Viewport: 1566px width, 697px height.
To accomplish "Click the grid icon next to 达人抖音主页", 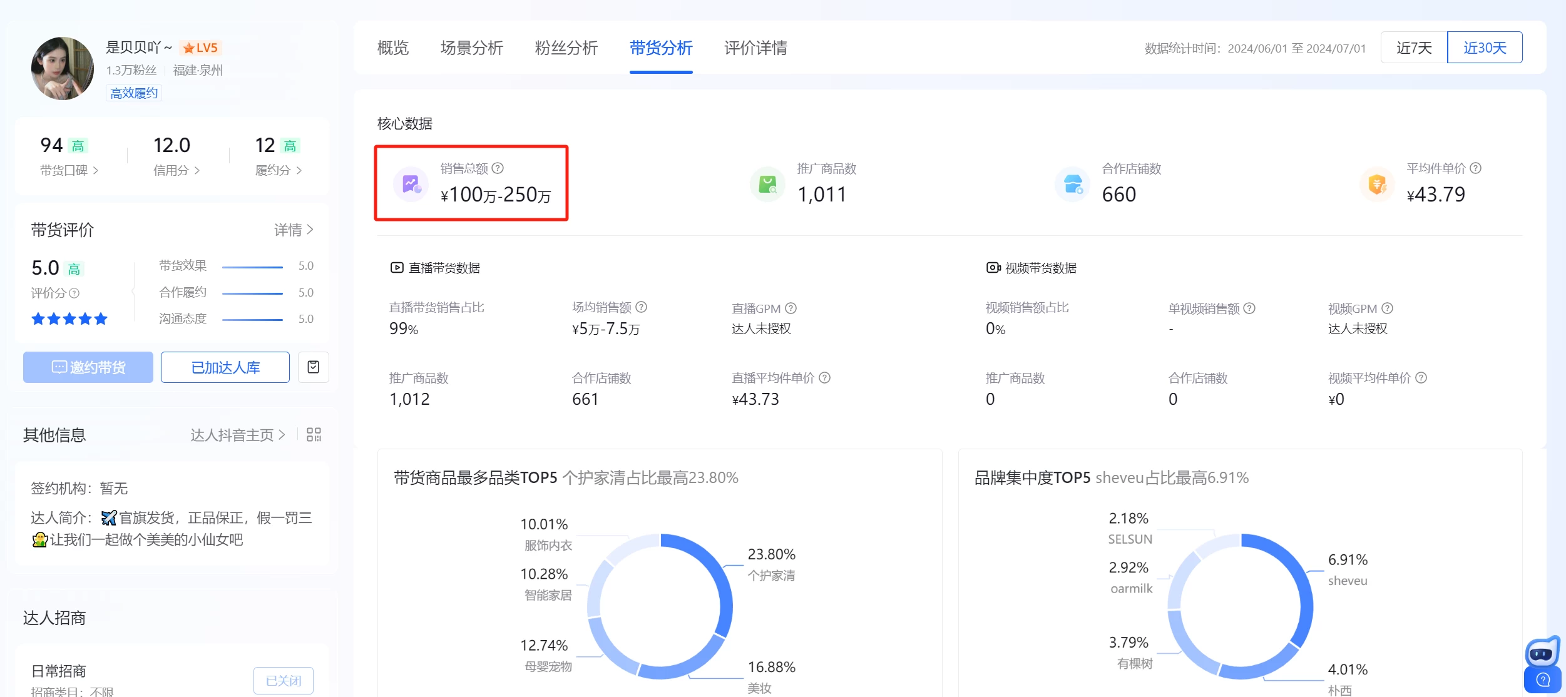I will pyautogui.click(x=315, y=434).
